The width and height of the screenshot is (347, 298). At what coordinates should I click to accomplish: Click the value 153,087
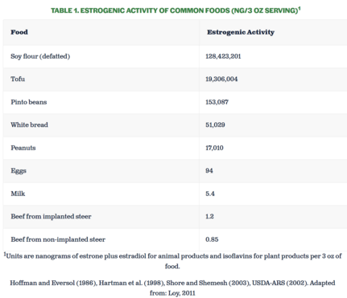click(x=217, y=102)
